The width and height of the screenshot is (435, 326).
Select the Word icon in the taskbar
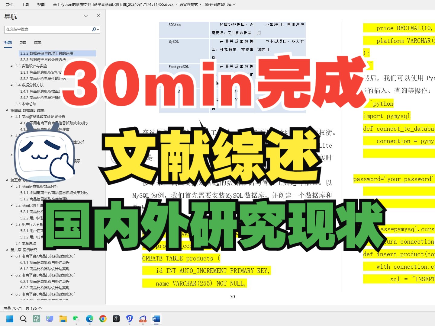coord(156,319)
